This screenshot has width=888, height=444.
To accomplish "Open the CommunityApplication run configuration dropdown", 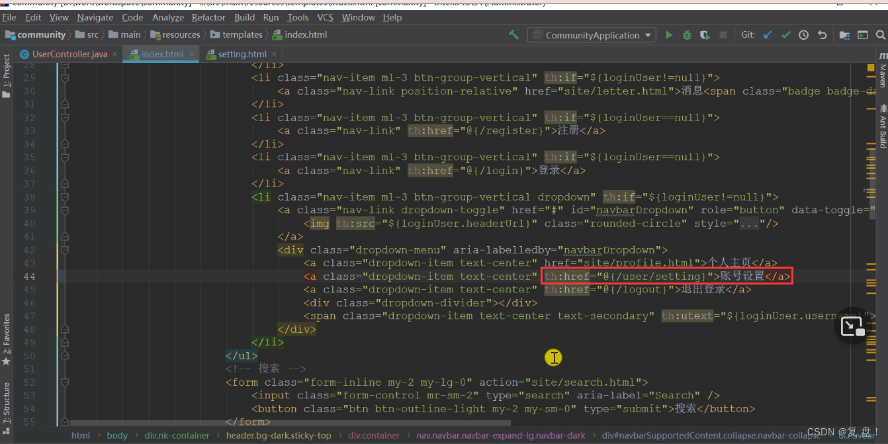I will point(592,35).
